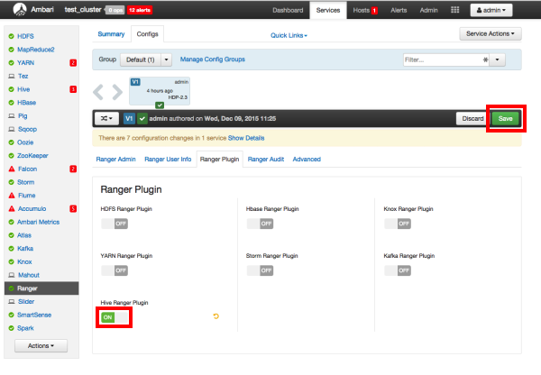This screenshot has width=541, height=375.
Task: Toggle the Storm Ranger Plugin switch
Action: pyautogui.click(x=261, y=270)
